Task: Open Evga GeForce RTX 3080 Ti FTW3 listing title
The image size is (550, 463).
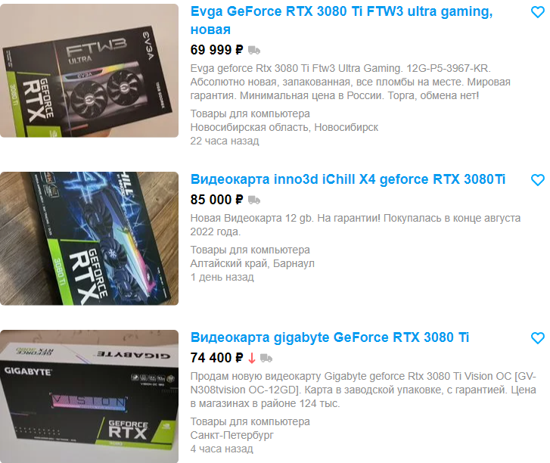Action: pyautogui.click(x=341, y=20)
